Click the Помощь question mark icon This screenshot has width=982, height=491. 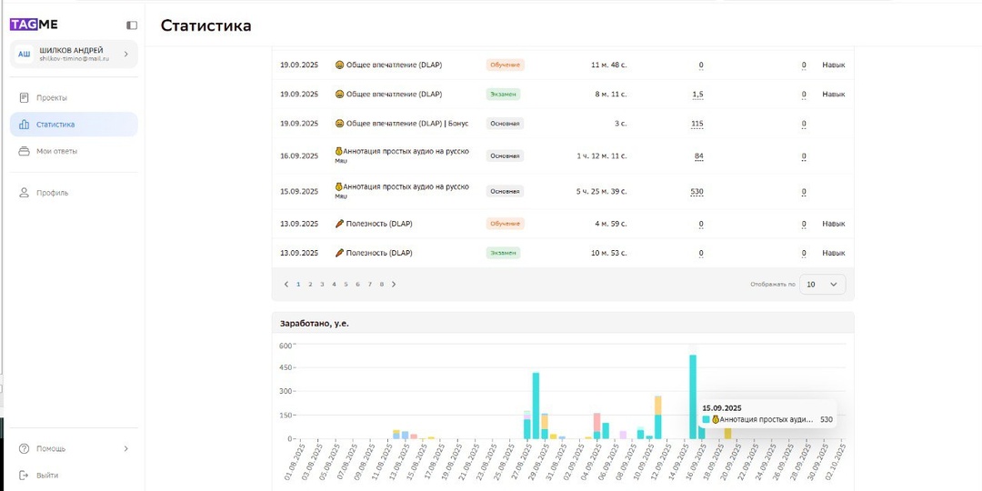[24, 448]
